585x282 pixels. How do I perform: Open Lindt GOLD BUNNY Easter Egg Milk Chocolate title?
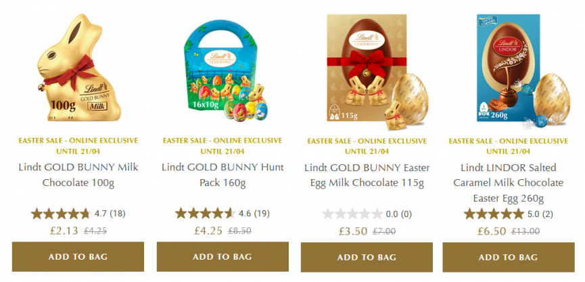tap(367, 175)
